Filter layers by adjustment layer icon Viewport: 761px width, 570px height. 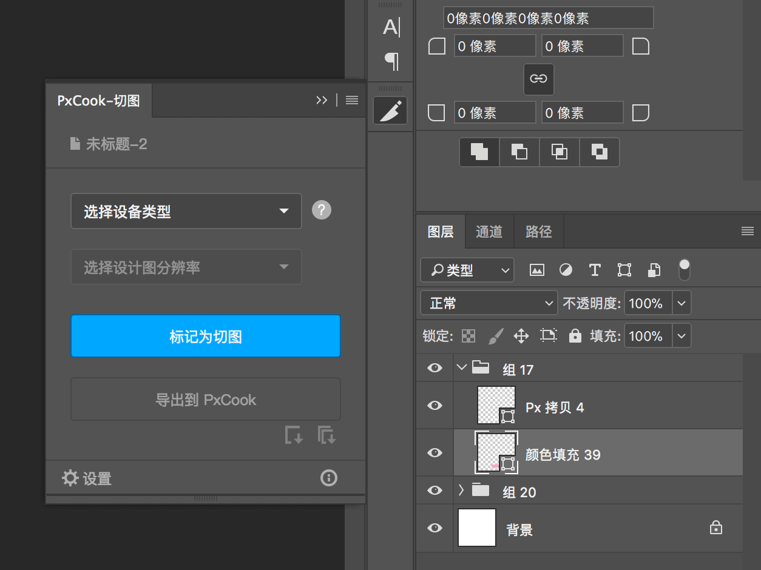point(566,270)
